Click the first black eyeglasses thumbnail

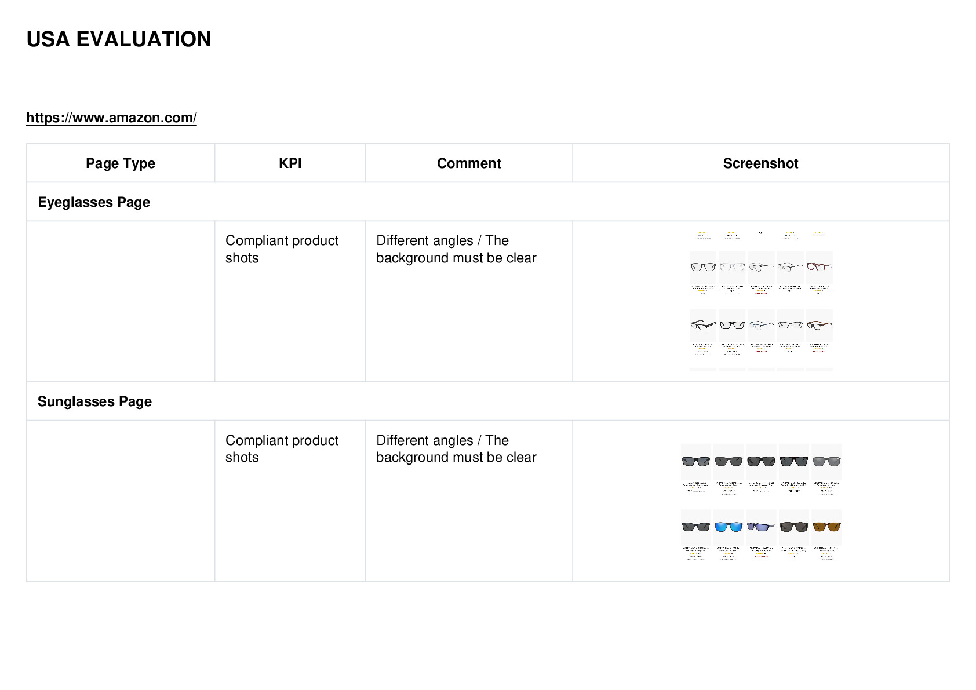pos(703,266)
